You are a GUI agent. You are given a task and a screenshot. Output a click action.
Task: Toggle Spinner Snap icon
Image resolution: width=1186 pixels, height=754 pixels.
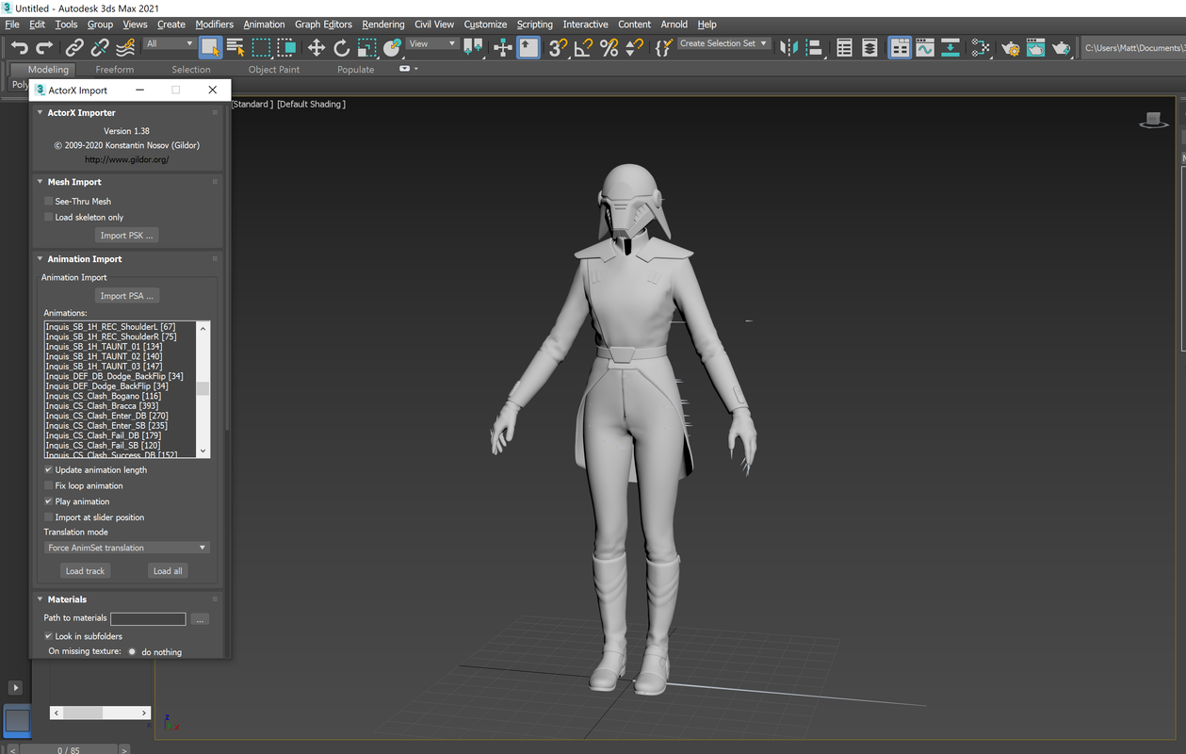click(634, 47)
